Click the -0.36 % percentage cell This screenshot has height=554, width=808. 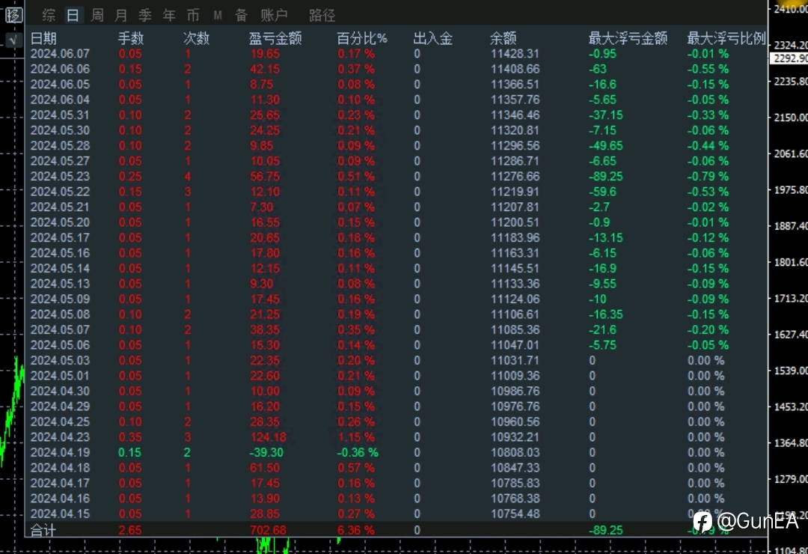[358, 453]
